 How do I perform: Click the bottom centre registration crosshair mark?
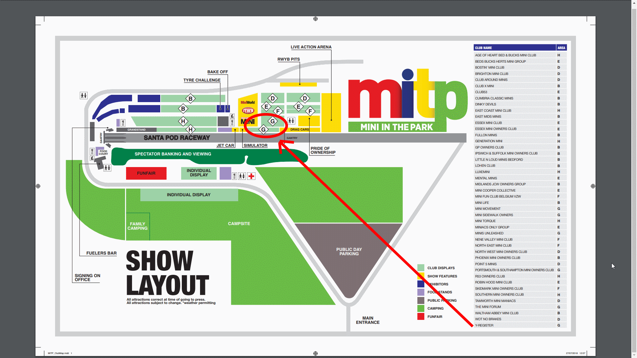(316, 353)
